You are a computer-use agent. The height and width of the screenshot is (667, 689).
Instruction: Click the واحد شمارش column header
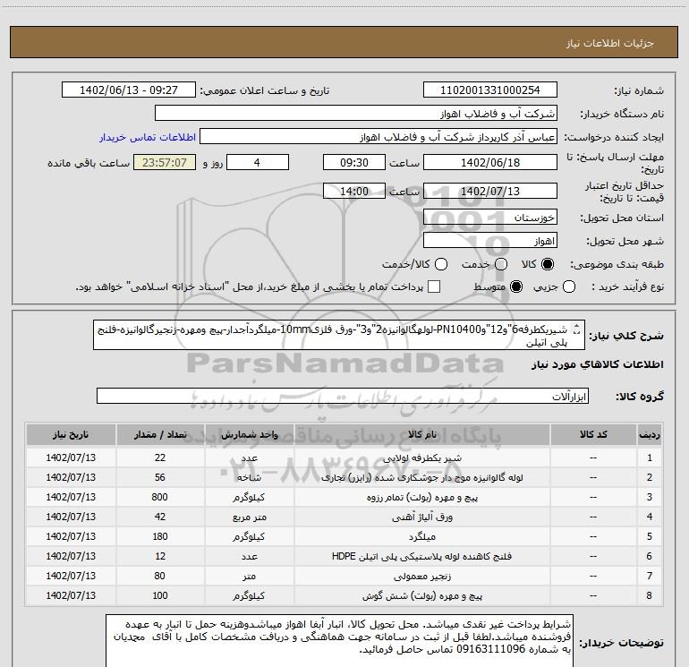tap(249, 434)
